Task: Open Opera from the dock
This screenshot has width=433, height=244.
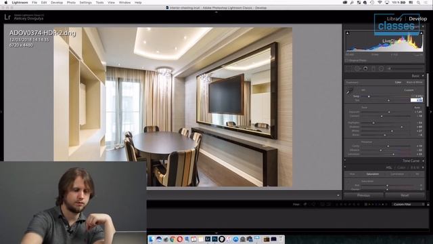Action: (x=180, y=239)
